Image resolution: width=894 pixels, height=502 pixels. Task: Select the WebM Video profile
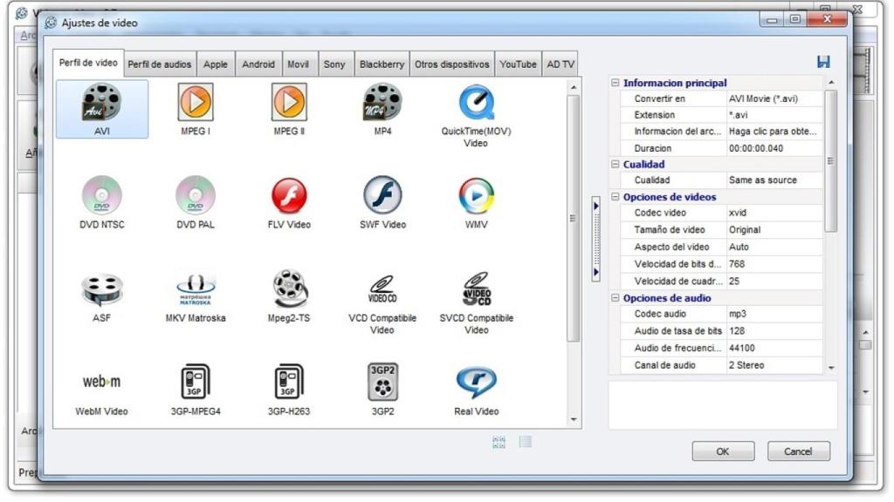pyautogui.click(x=101, y=382)
